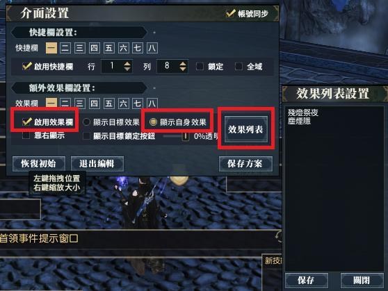This screenshot has height=291, width=388.
Task: Open the 效果列表 effect list
Action: (246, 129)
